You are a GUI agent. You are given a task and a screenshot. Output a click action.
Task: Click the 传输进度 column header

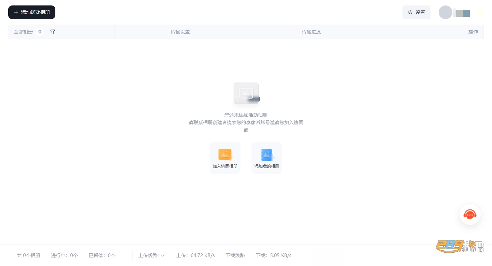point(311,32)
